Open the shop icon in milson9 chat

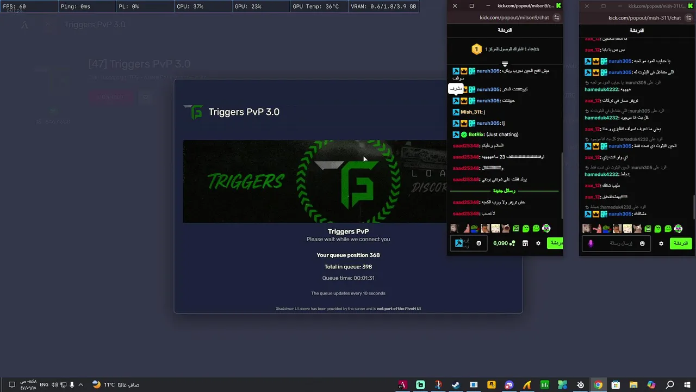tap(525, 243)
